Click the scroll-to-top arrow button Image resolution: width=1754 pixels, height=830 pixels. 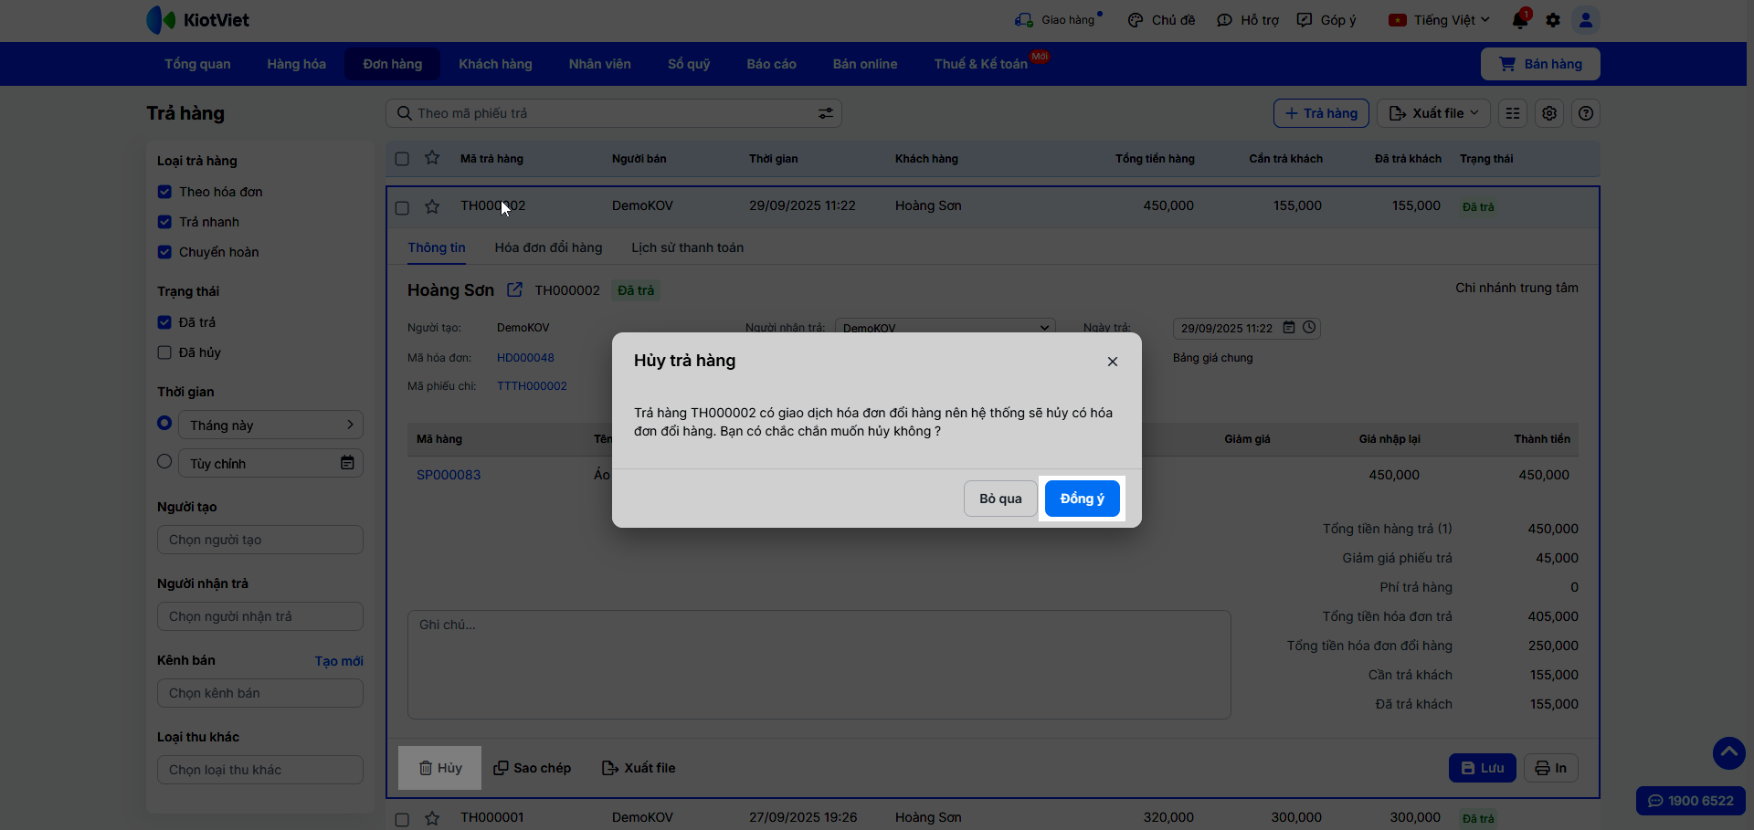pos(1728,753)
